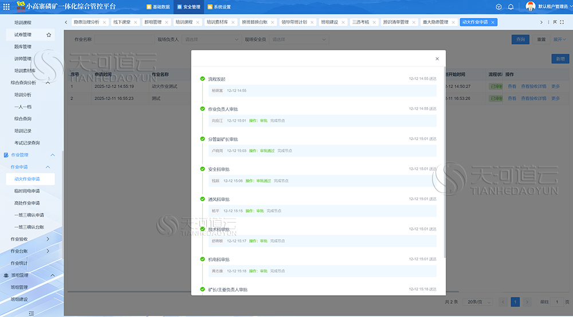573x317 pixels.
Task: Click the 重置 reset button
Action: (x=541, y=39)
